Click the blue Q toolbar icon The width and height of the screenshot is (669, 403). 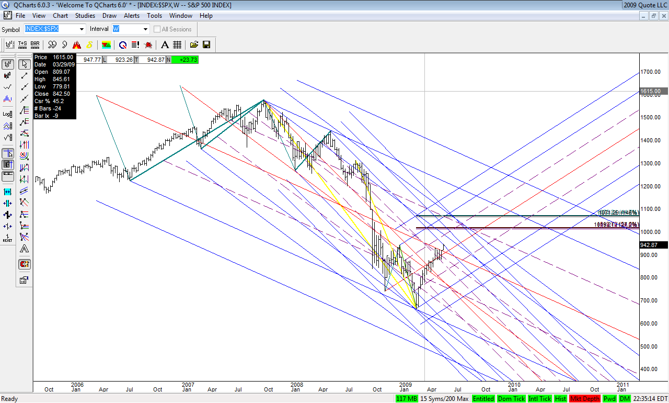[x=123, y=44]
